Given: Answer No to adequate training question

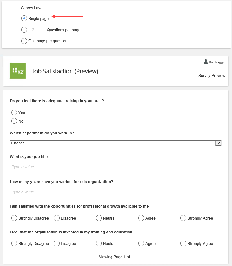Looking at the screenshot, I should tap(14, 121).
